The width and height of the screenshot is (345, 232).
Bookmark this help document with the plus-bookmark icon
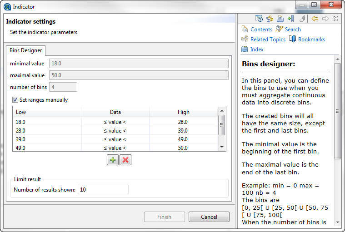click(290, 19)
